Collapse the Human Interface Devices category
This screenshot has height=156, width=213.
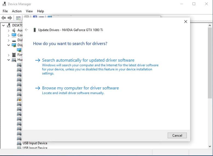coord(8,60)
